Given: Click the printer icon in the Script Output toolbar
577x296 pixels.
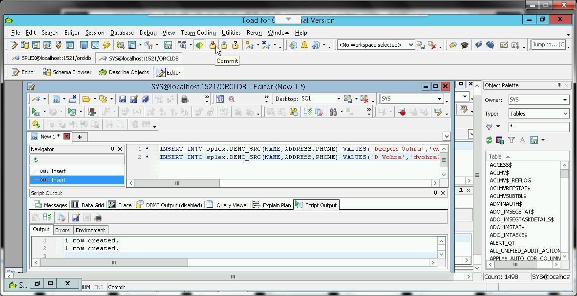Looking at the screenshot, I should pos(98,218).
